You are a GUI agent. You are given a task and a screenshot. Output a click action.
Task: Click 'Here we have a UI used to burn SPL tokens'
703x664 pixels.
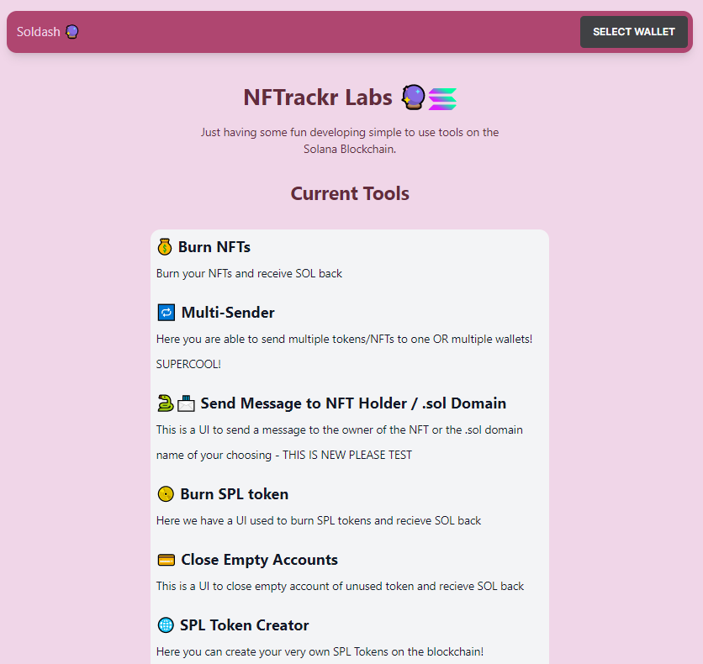coord(319,520)
